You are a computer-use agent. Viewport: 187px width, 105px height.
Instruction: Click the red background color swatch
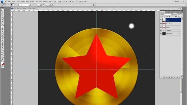click(x=3, y=64)
